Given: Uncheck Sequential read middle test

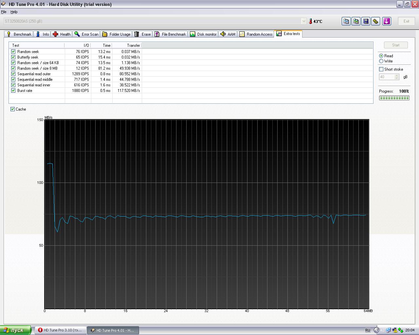Looking at the screenshot, I should [x=13, y=79].
